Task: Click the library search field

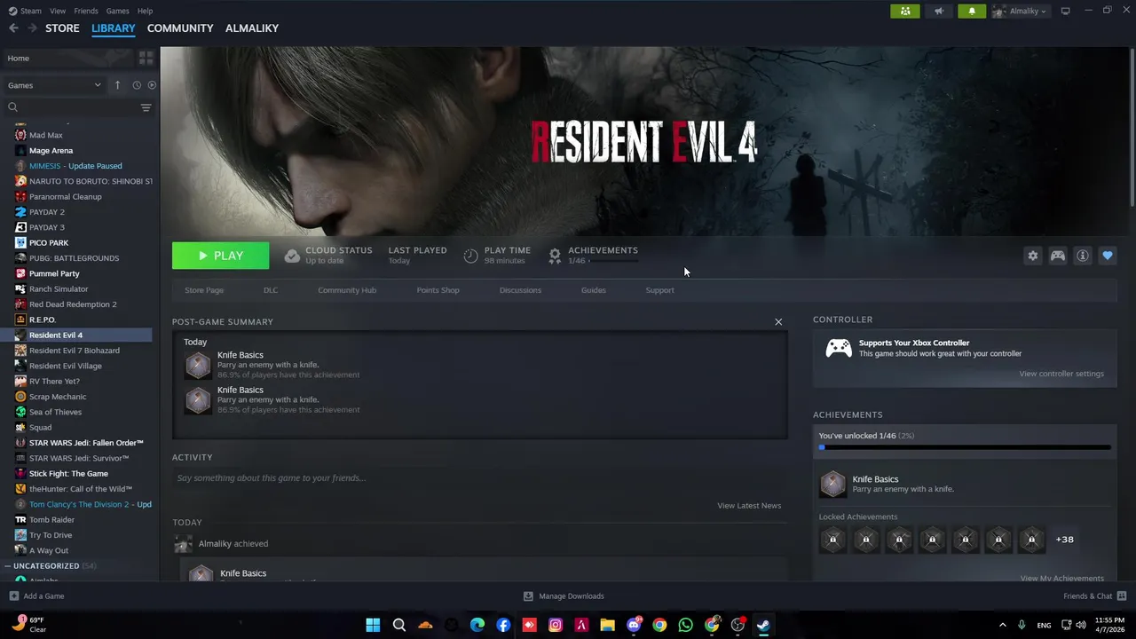Action: pyautogui.click(x=71, y=107)
